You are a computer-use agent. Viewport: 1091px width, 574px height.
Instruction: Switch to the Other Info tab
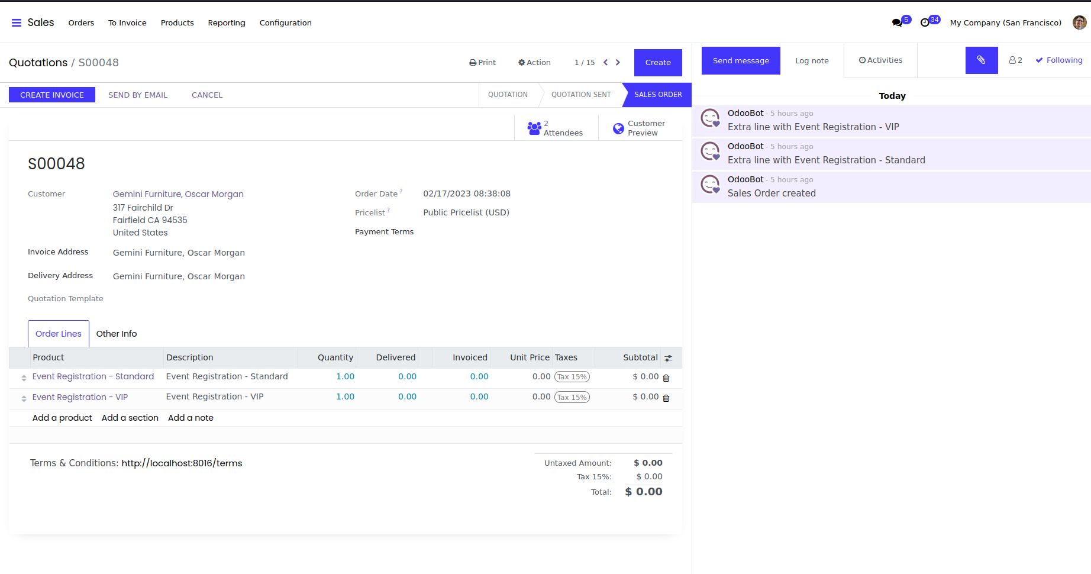[x=117, y=334]
